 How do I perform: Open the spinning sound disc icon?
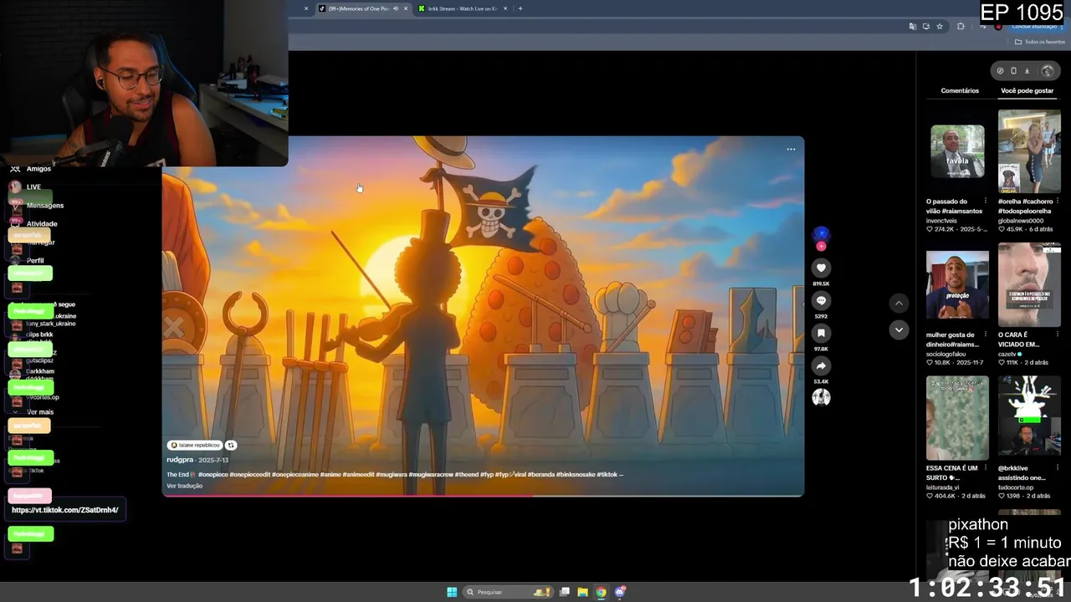821,398
